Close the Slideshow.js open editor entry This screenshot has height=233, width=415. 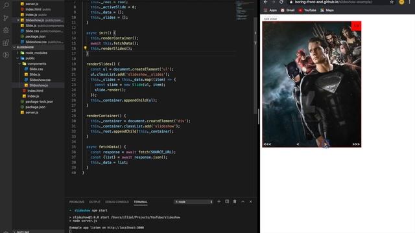point(18,20)
